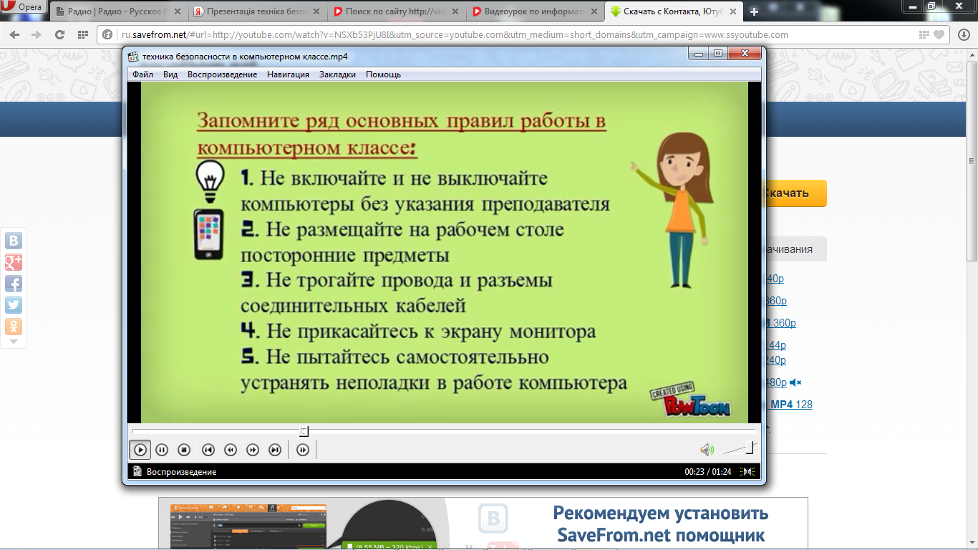The width and height of the screenshot is (978, 550).
Task: Stop the video playback
Action: (x=184, y=450)
